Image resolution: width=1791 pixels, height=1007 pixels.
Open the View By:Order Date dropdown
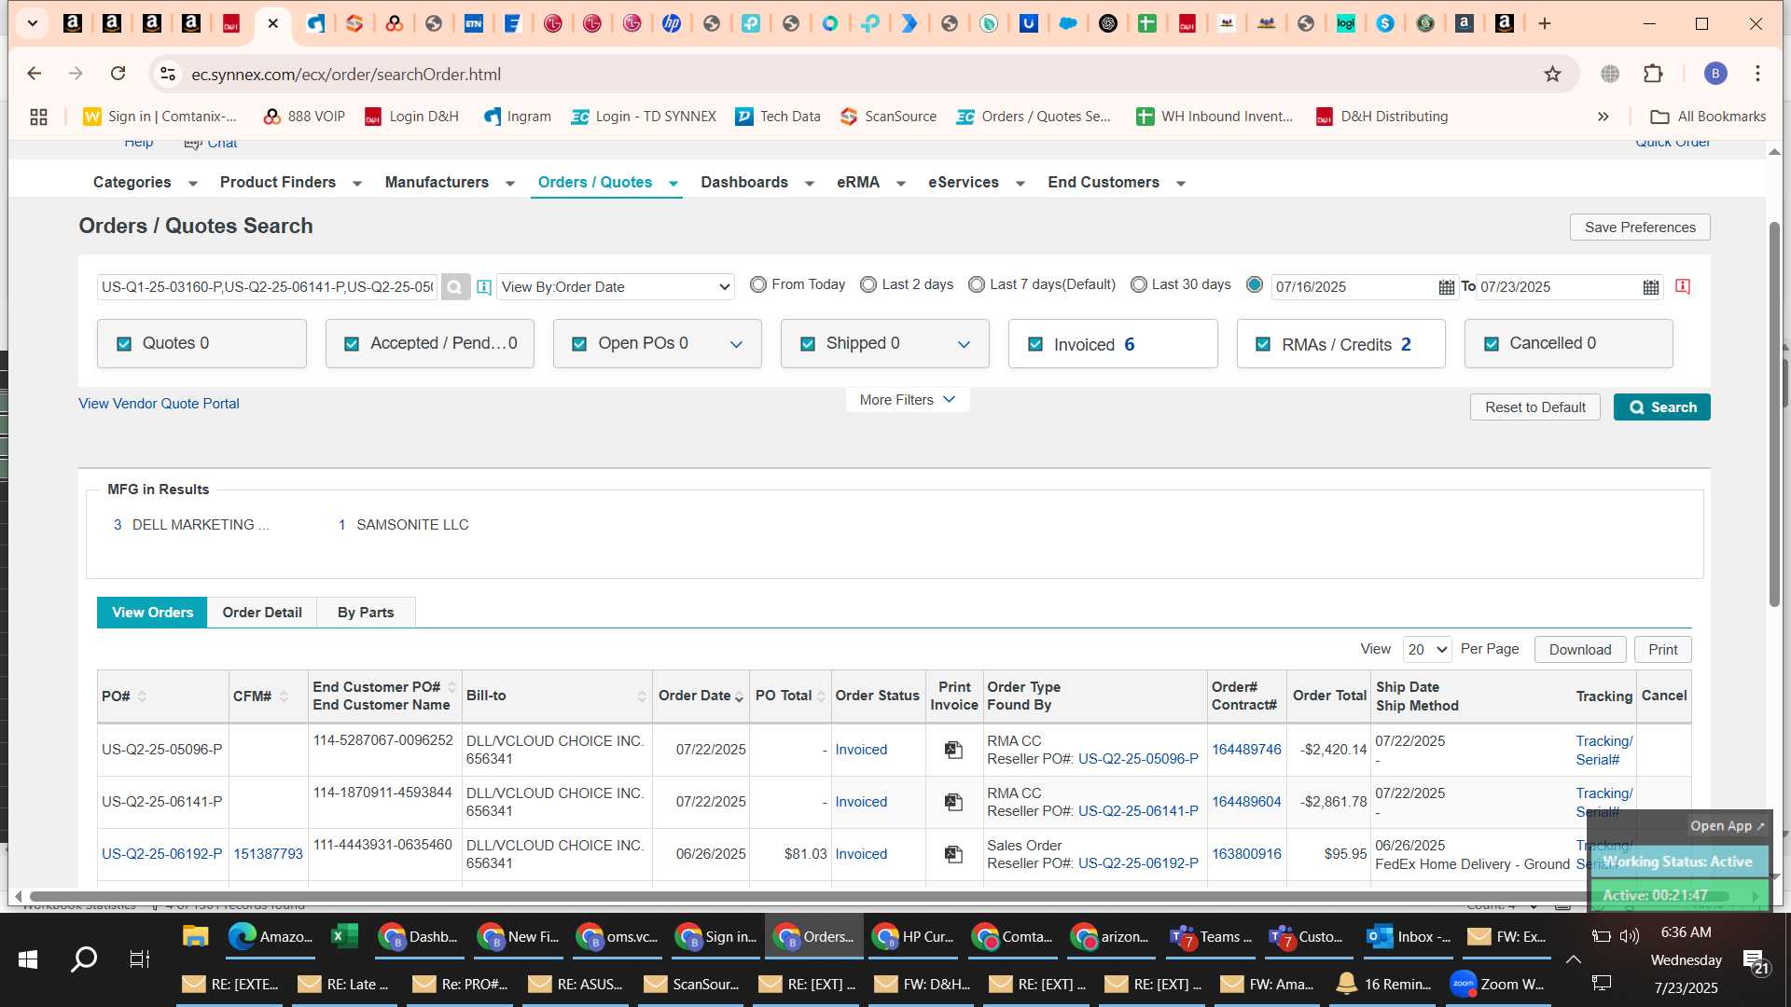pyautogui.click(x=616, y=287)
